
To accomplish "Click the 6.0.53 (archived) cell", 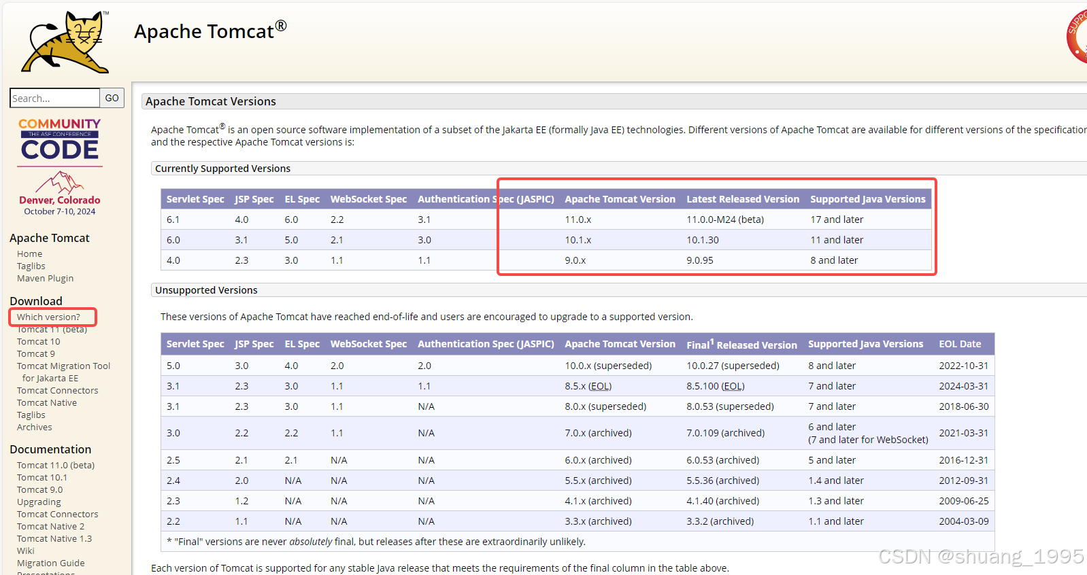I will 722,460.
